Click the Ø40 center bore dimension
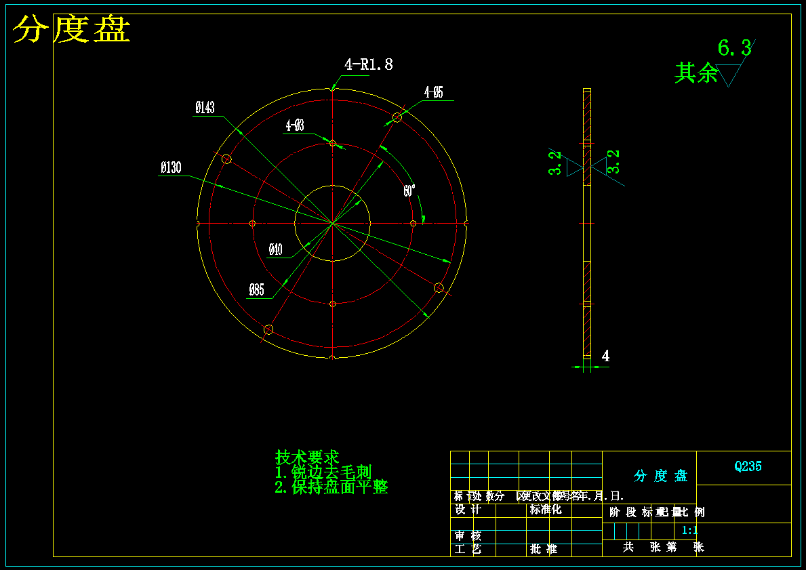806x570 pixels. [275, 250]
